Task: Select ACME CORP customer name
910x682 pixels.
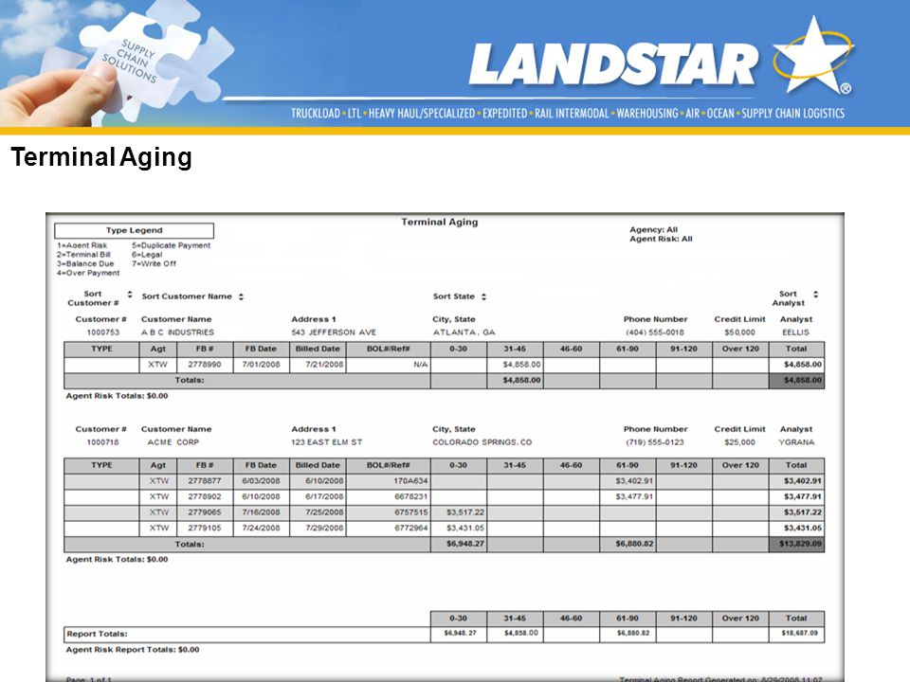Action: tap(173, 442)
